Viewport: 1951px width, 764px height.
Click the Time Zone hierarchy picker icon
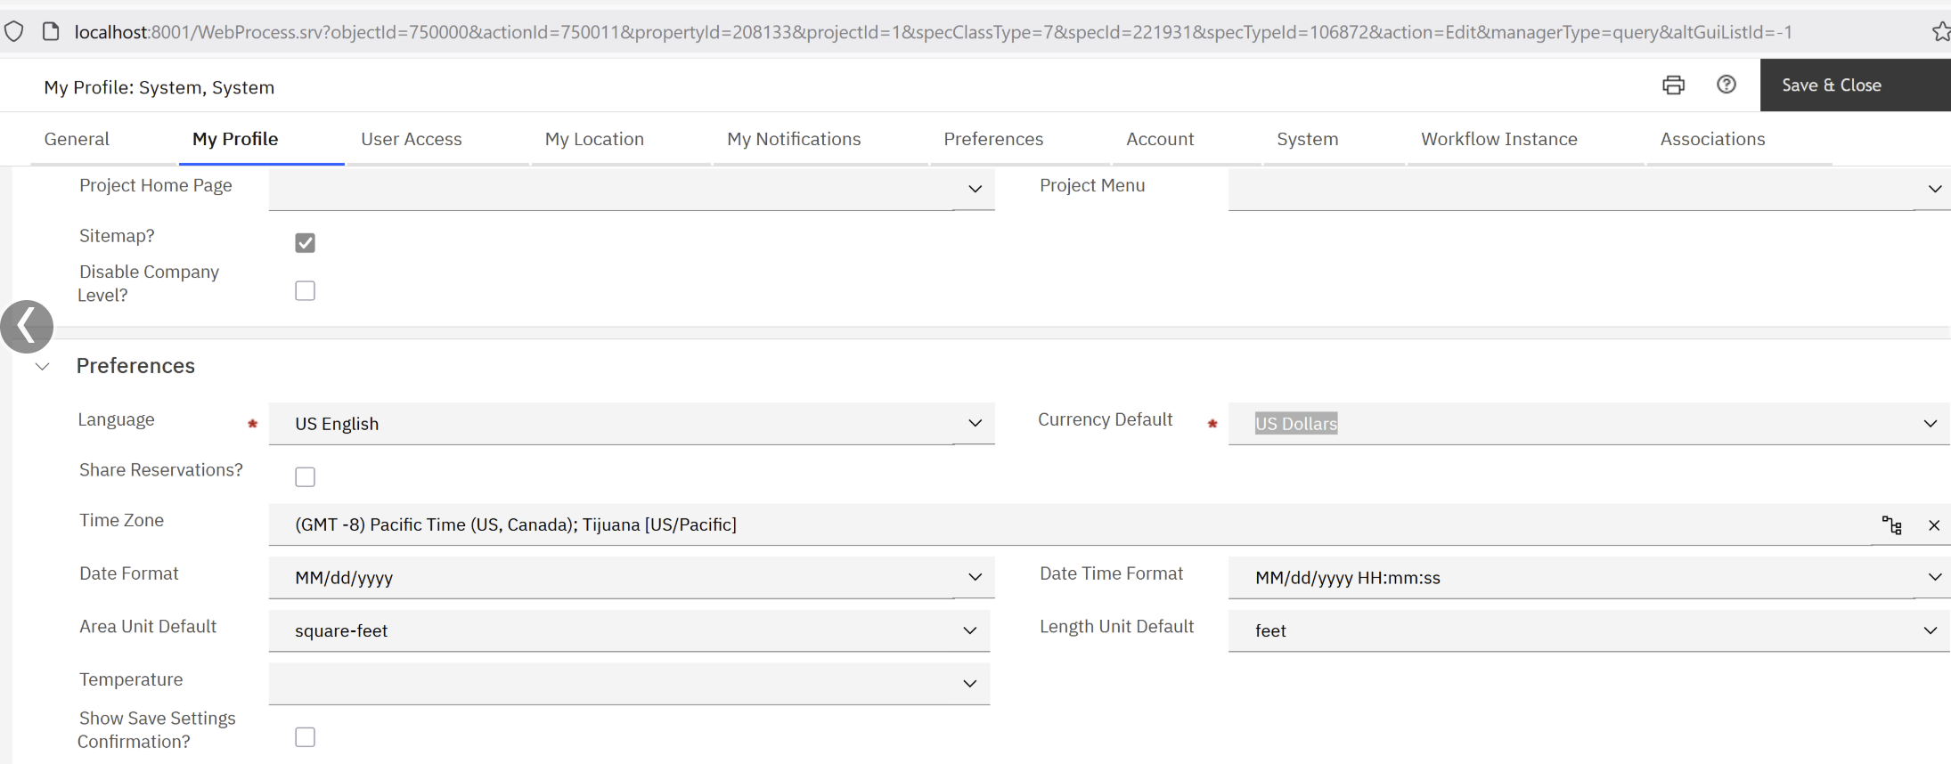click(x=1891, y=525)
